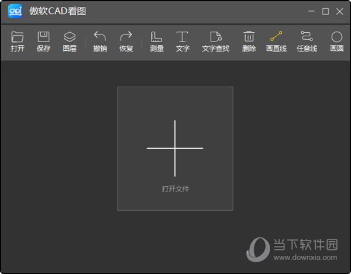Click the large plus open-file box

coord(175,149)
